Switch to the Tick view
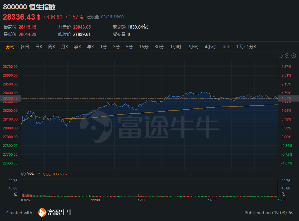This screenshot has width=299, height=221. coord(226,47)
